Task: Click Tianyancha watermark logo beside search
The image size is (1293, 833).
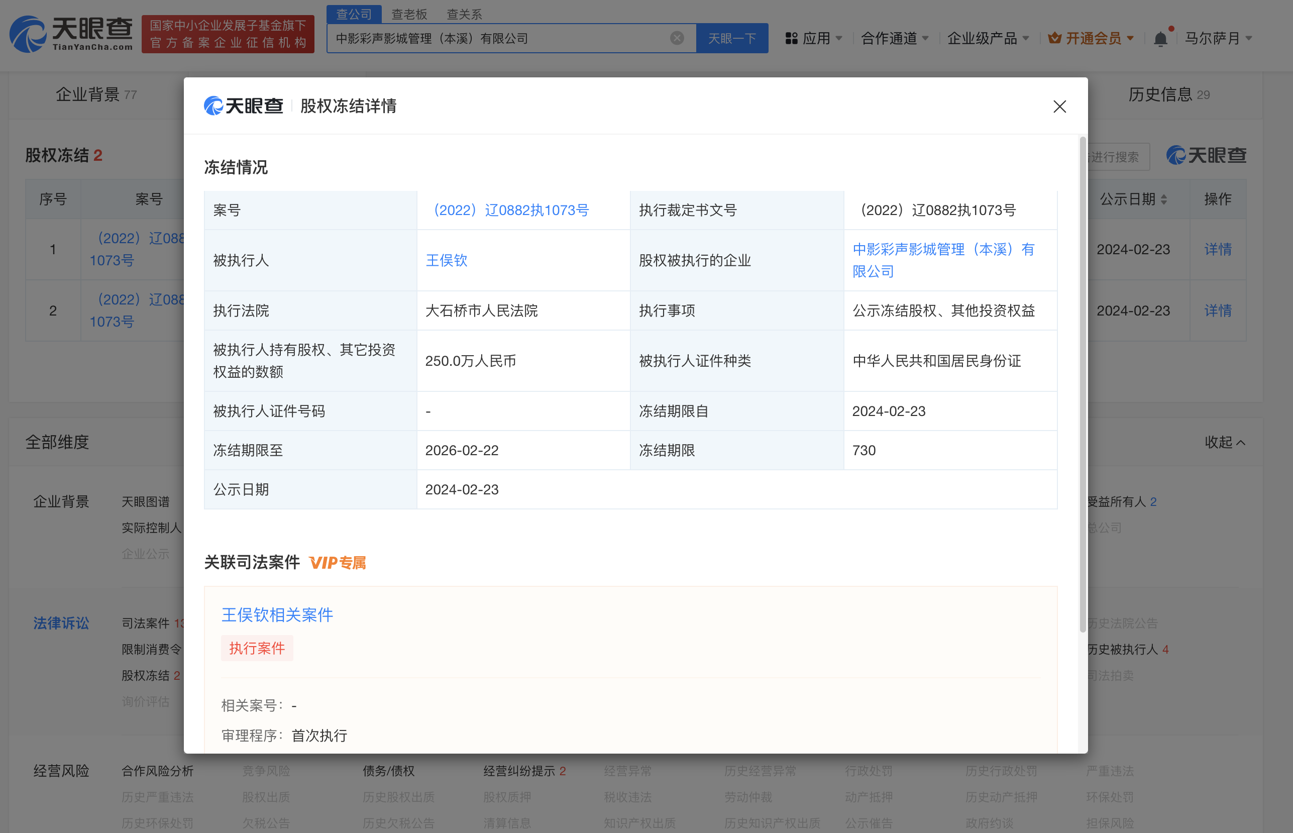Action: click(1206, 156)
